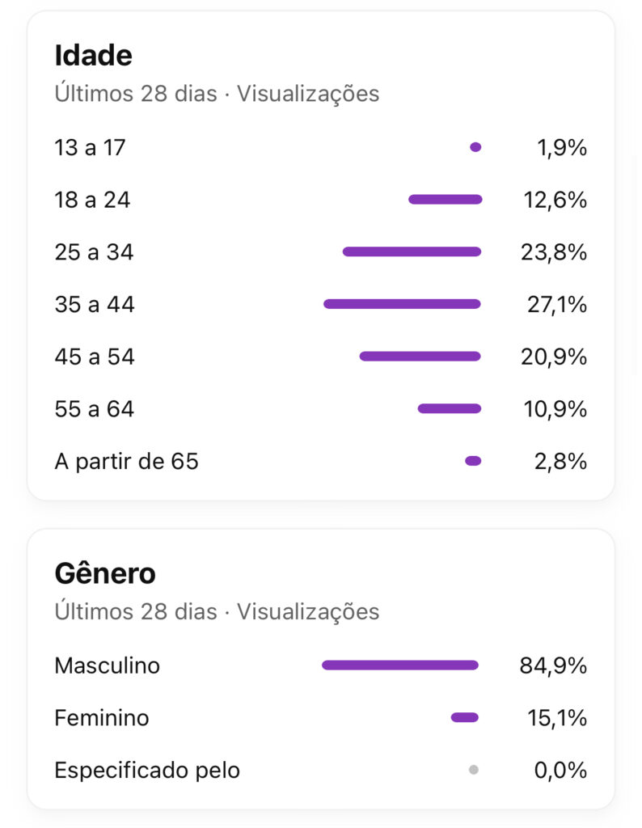642x828 pixels.
Task: Select the Feminino gender label
Action: pos(101,718)
